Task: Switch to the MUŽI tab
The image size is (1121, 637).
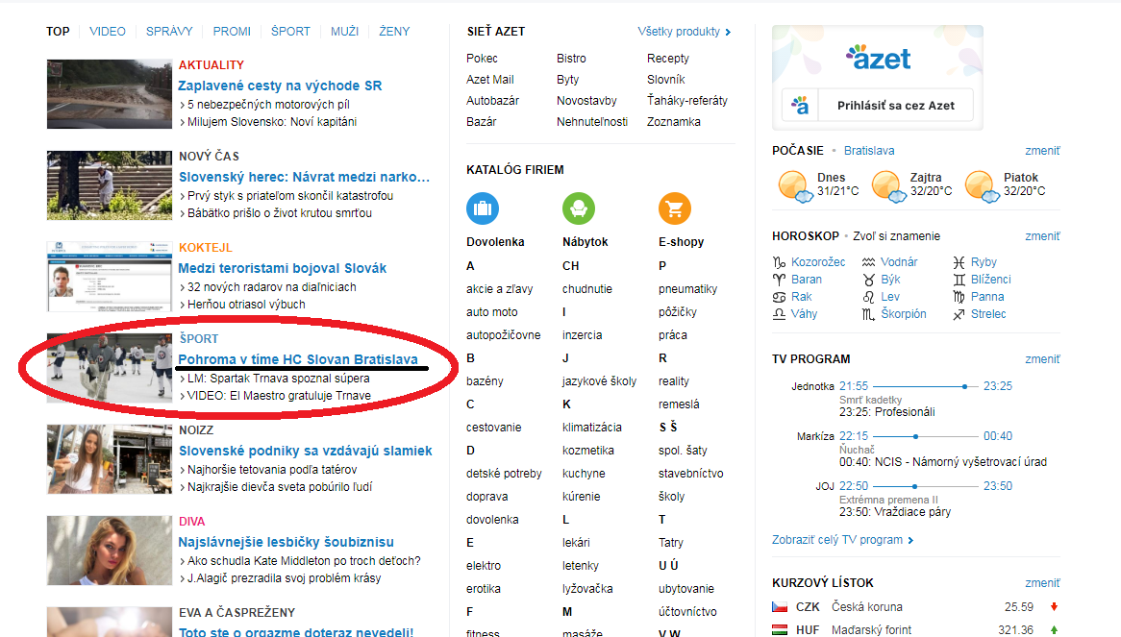Action: tap(344, 32)
